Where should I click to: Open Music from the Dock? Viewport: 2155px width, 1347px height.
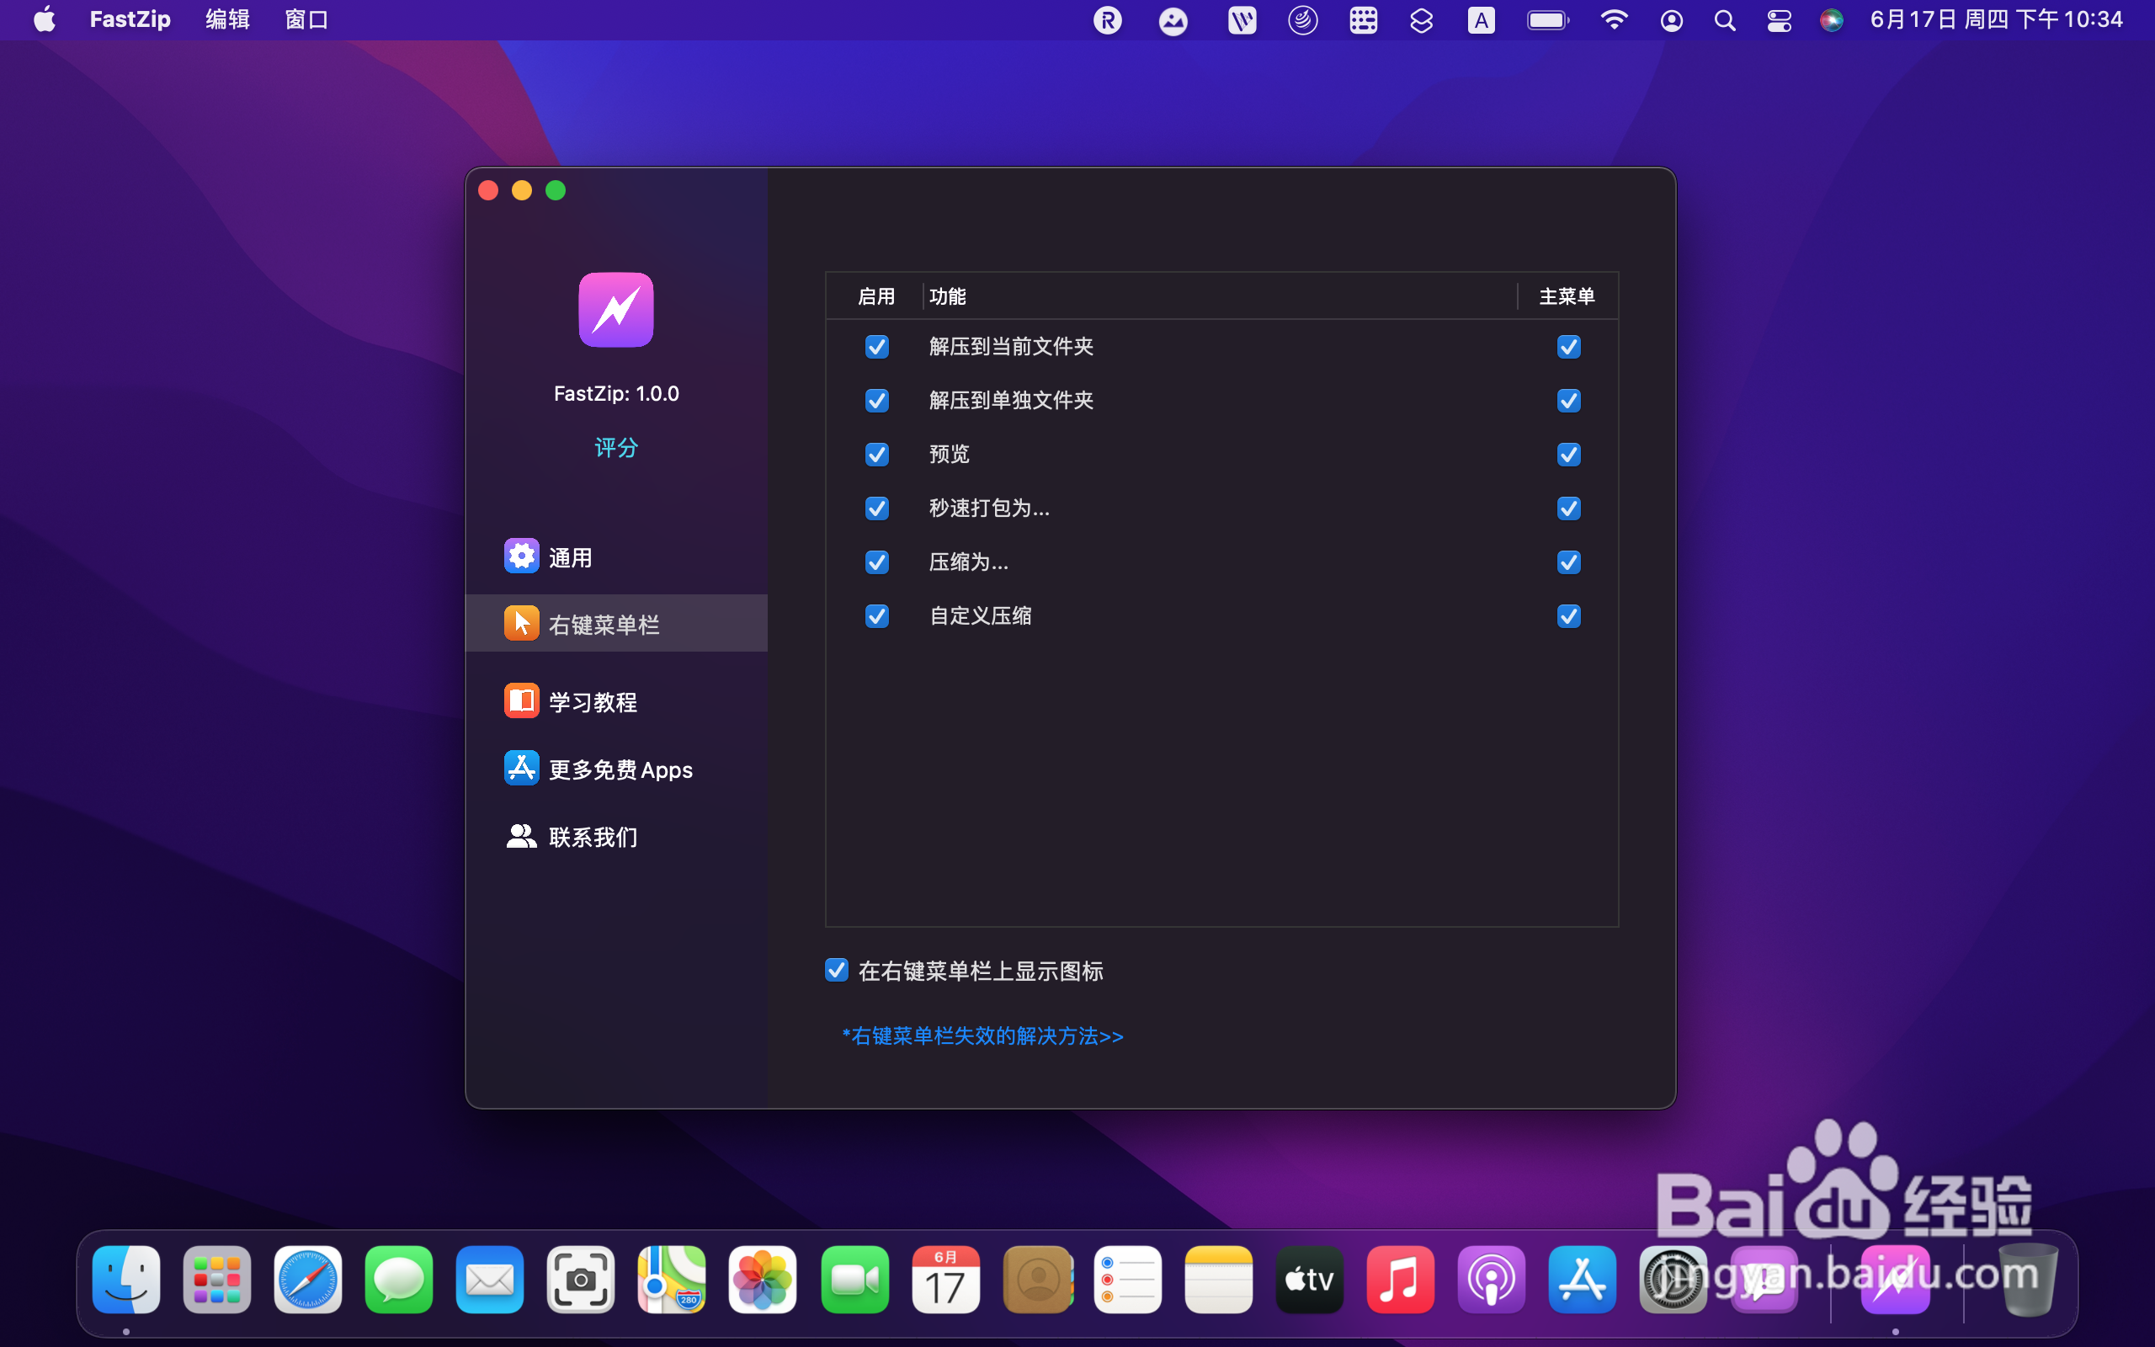1400,1280
